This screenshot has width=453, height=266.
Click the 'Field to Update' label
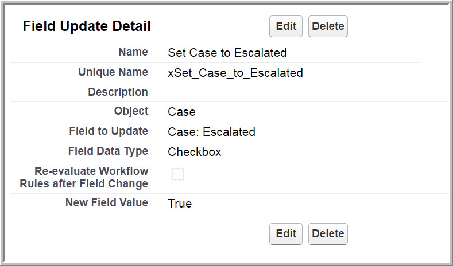point(109,131)
